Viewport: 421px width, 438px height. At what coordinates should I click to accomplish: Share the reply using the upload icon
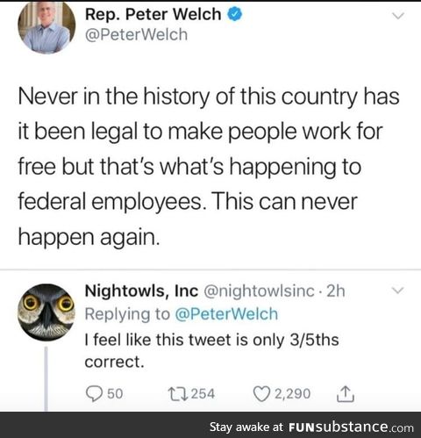(x=346, y=393)
